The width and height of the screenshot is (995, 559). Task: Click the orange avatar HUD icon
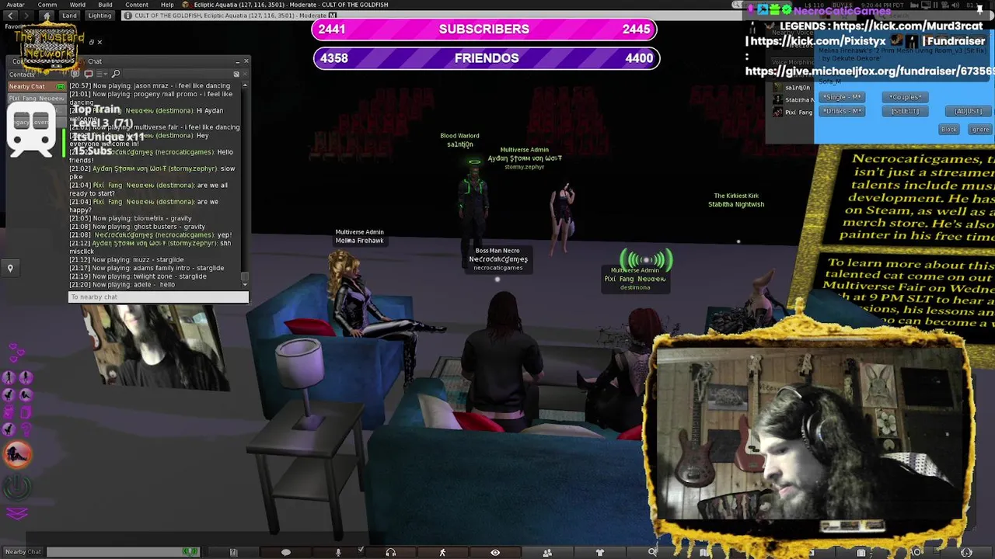point(17,455)
